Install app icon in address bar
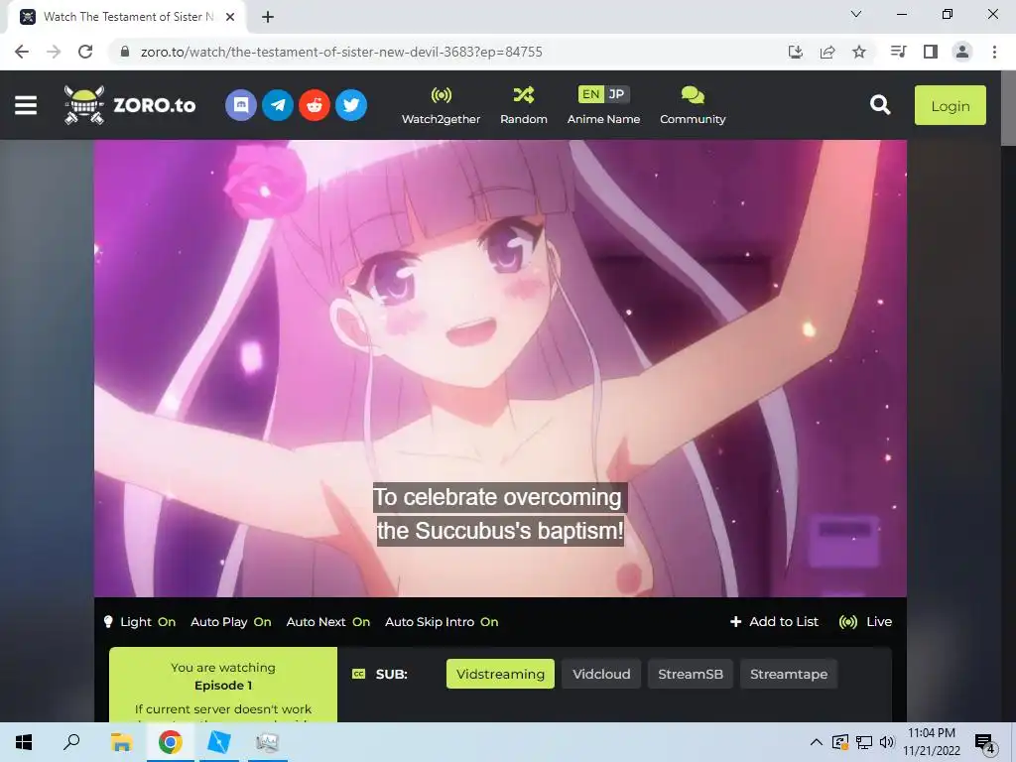 [796, 52]
